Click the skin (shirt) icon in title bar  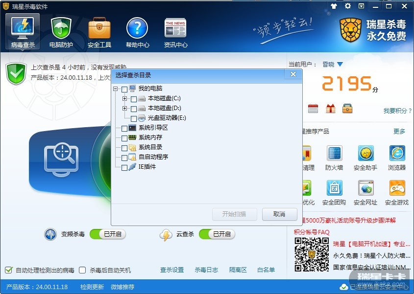334,6
